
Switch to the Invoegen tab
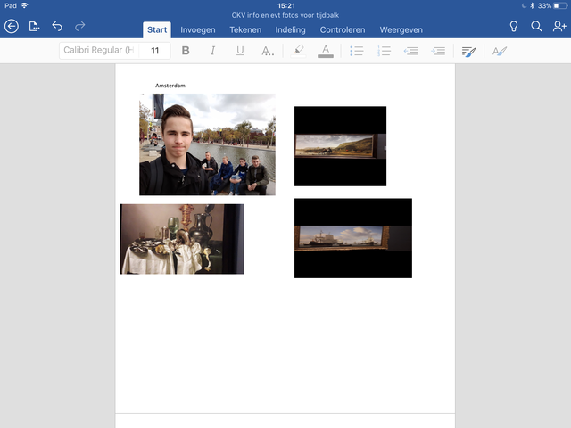198,29
